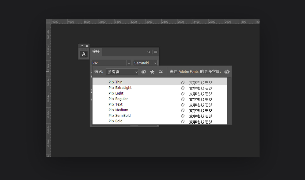Select Plix Thin from font list
Image resolution: width=305 pixels, height=180 pixels.
115,82
